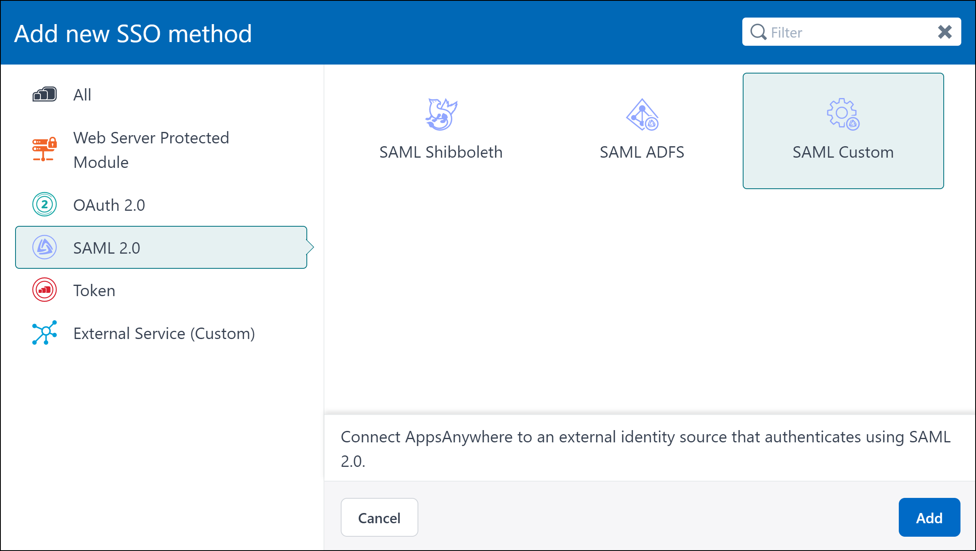Click the cloud icon next to All

44,94
